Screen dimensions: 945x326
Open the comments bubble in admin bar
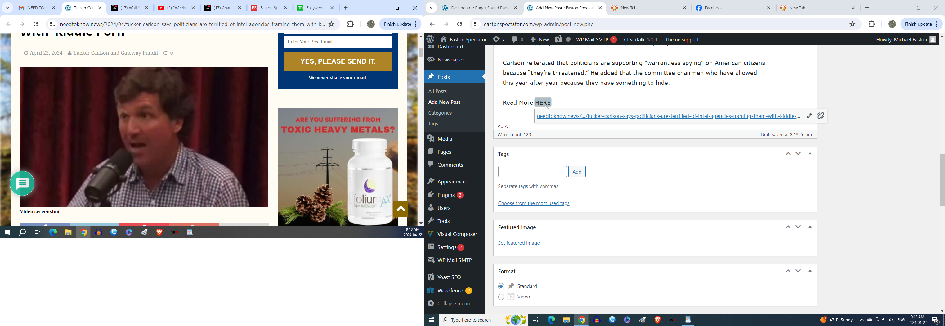point(517,39)
